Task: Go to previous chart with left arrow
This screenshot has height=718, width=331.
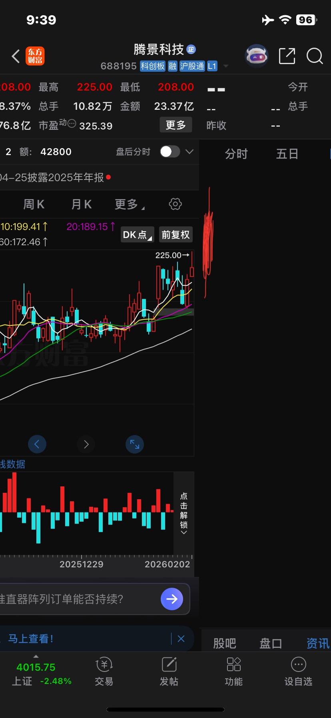Action: tap(37, 444)
